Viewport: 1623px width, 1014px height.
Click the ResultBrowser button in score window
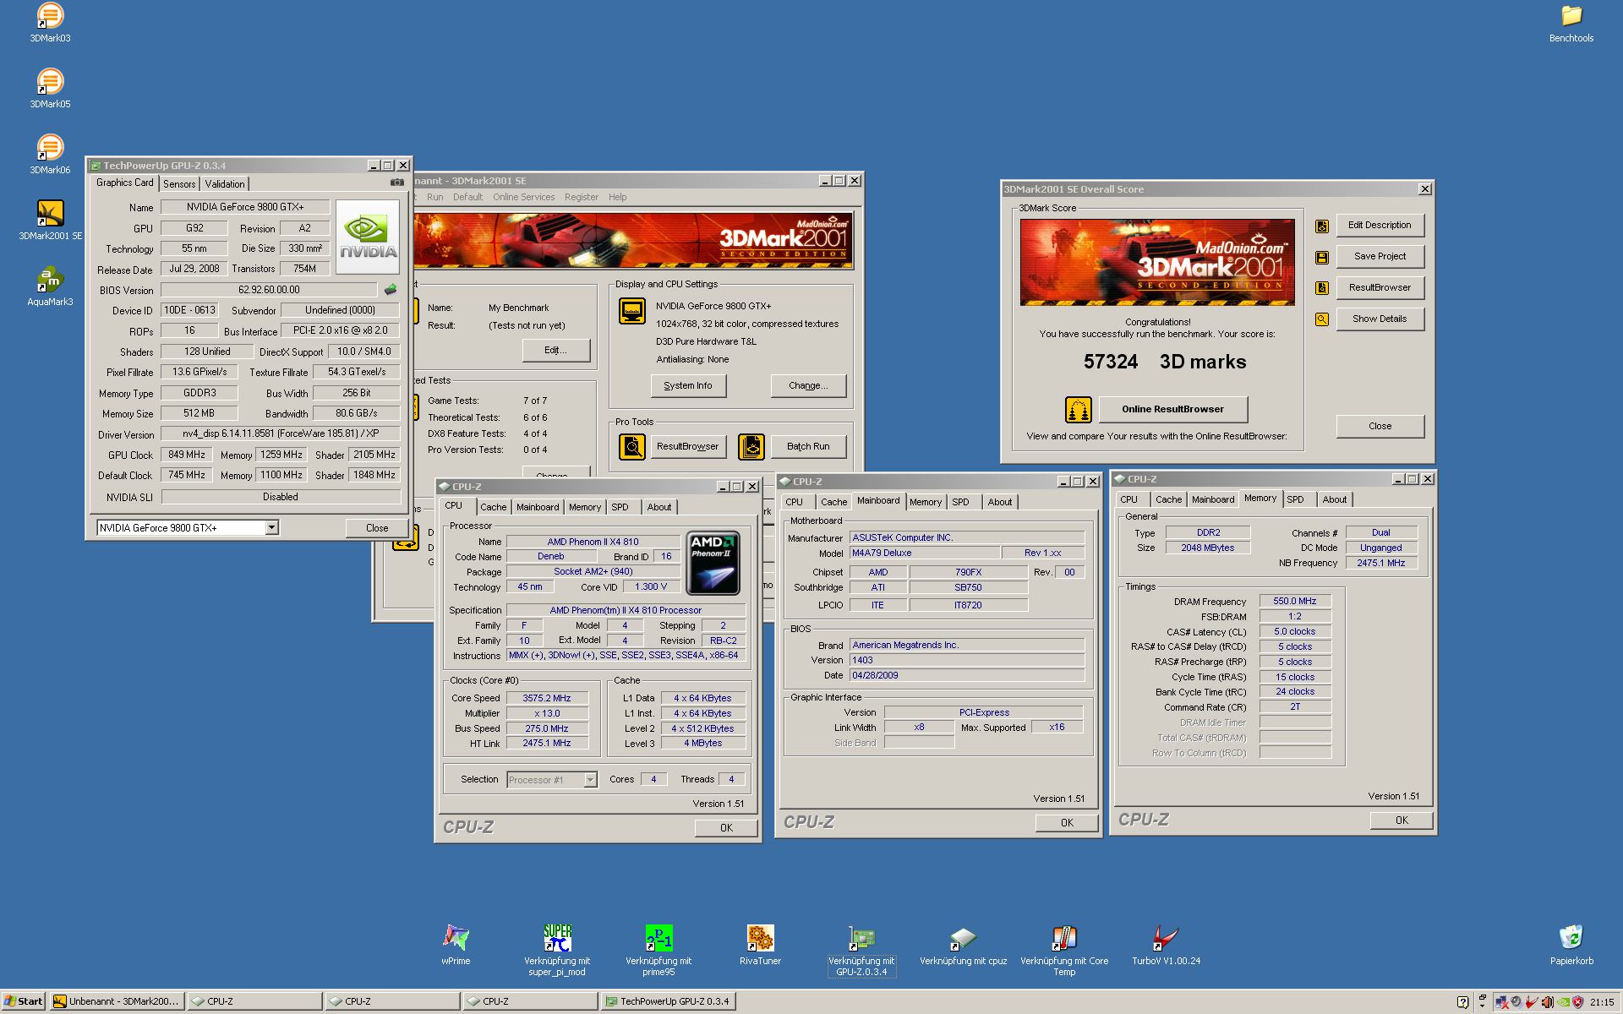[1380, 287]
